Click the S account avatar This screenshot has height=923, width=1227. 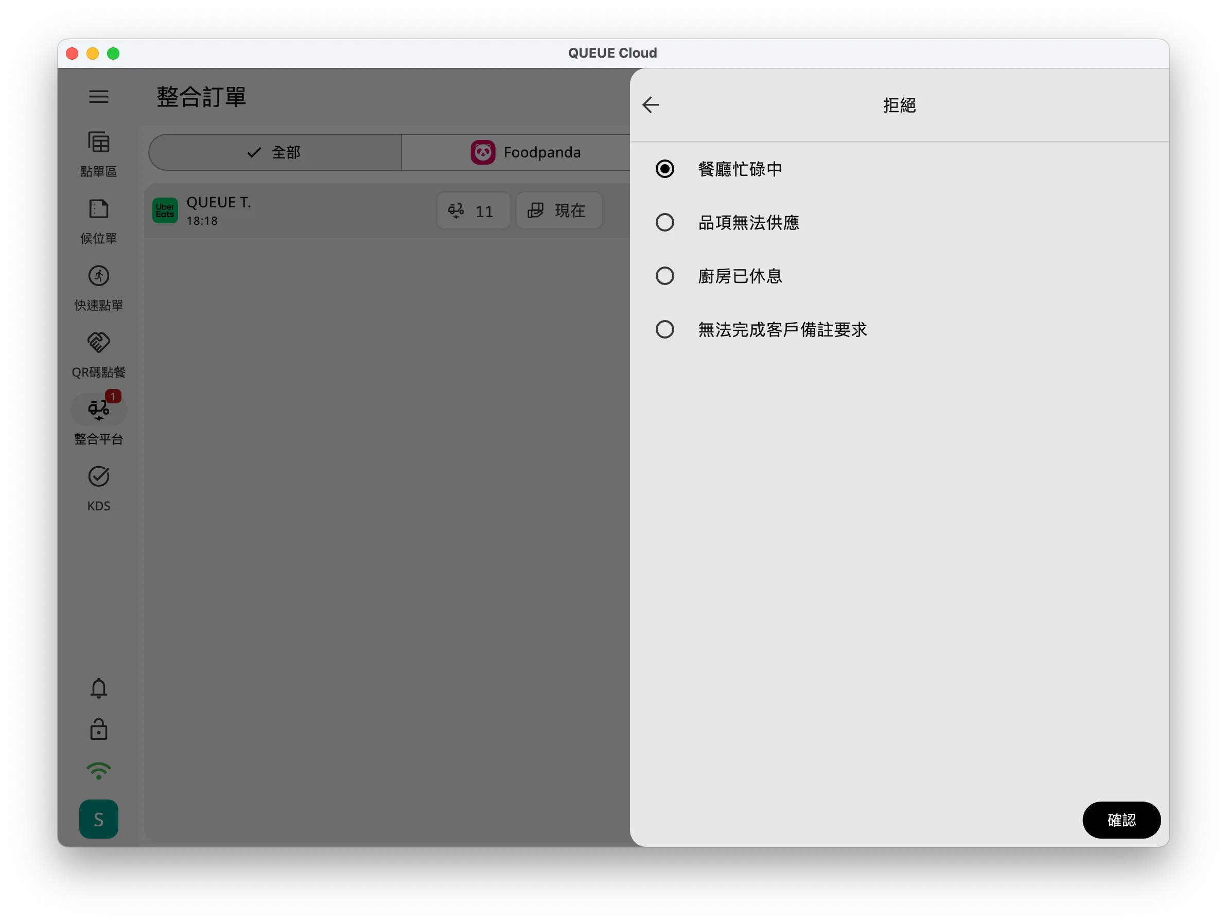(x=99, y=820)
